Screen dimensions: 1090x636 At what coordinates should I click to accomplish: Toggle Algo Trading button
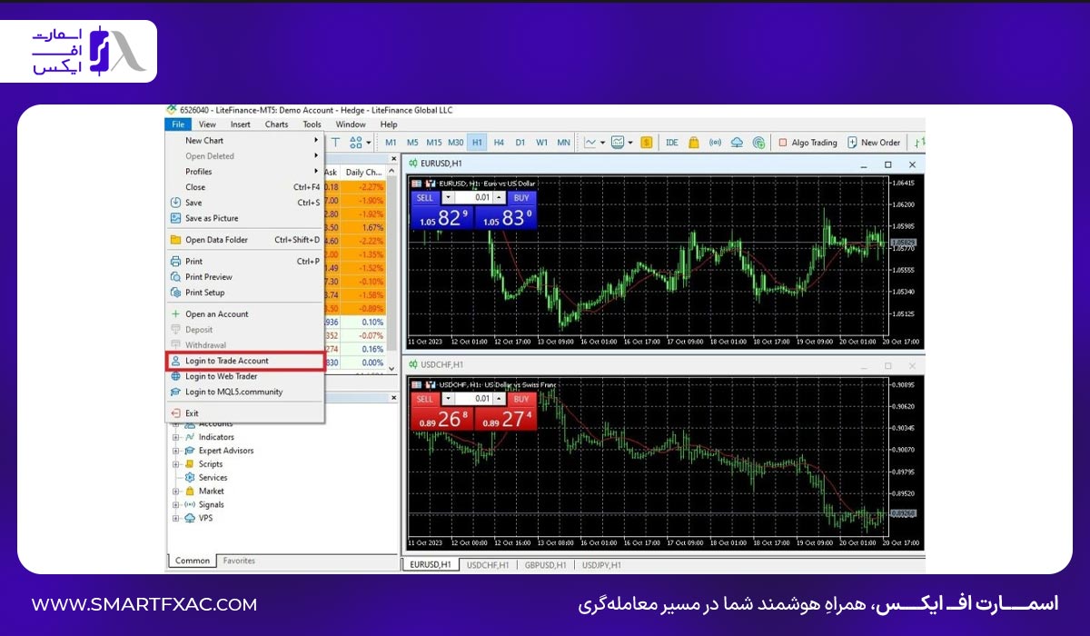808,143
